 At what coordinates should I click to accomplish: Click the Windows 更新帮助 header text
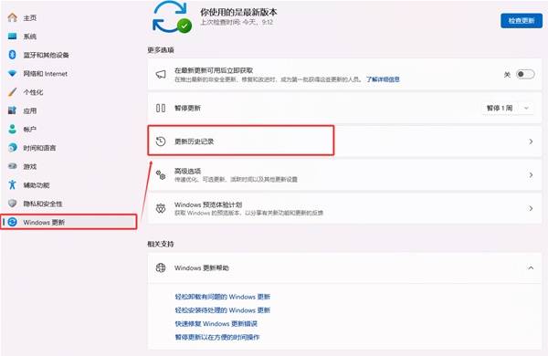[x=202, y=268]
